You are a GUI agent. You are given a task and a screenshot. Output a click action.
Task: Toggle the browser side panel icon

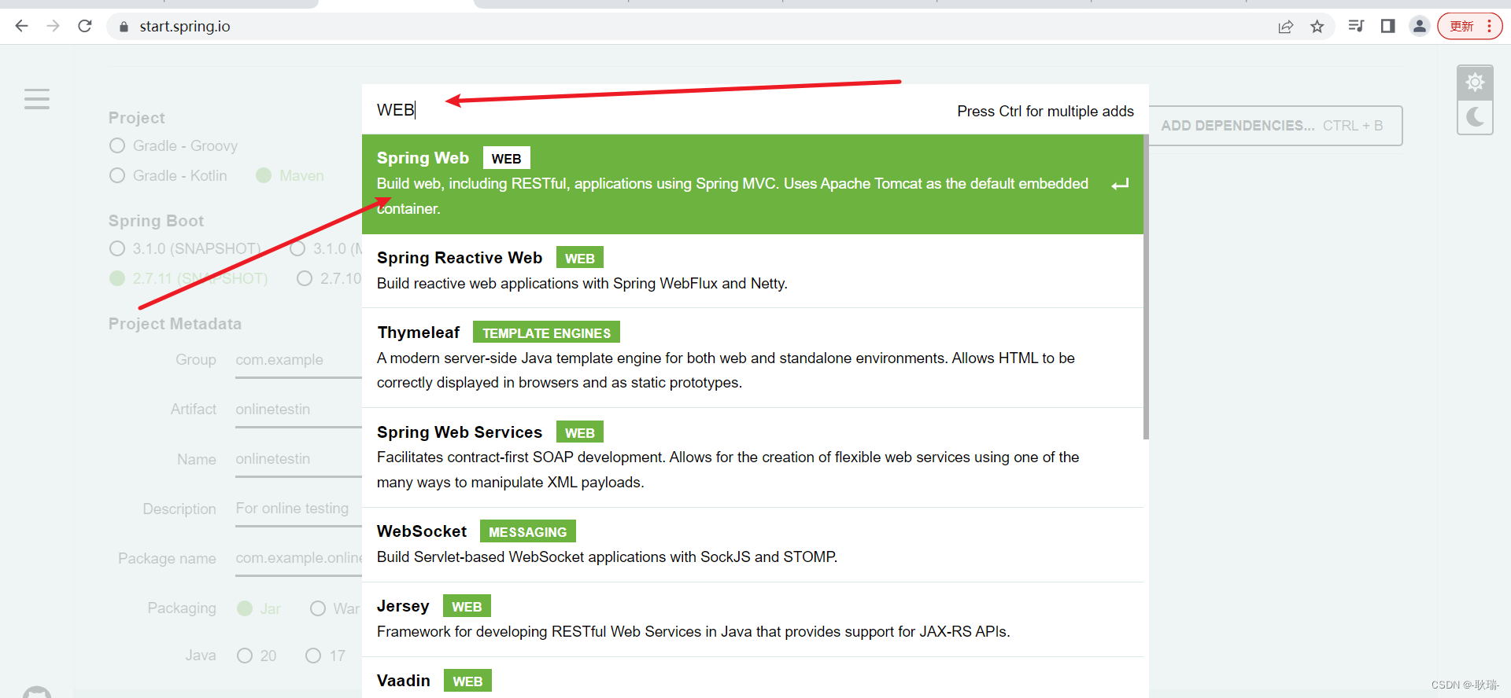coord(1388,26)
